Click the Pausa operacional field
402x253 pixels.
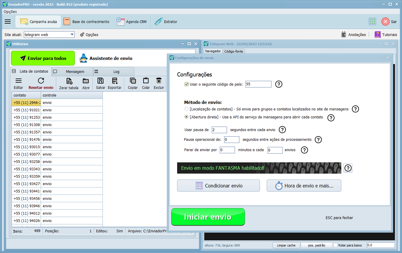click(x=232, y=139)
